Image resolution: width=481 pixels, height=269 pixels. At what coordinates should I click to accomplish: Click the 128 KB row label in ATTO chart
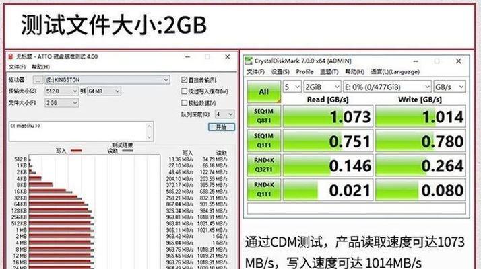click(x=20, y=210)
